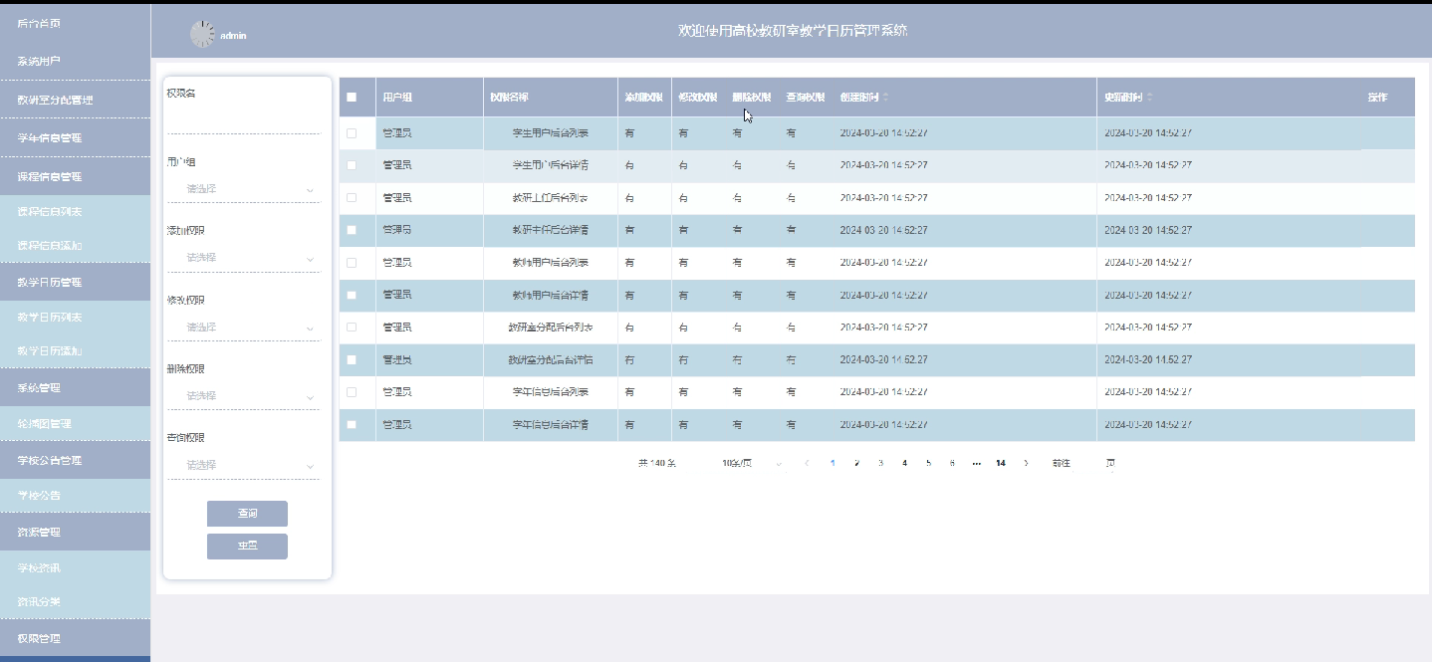This screenshot has width=1432, height=662.
Task: Toggle the select-all checkbox in table header
Action: (x=352, y=98)
